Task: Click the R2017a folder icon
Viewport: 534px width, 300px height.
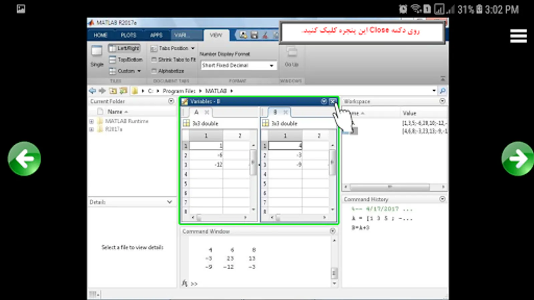Action: point(100,129)
